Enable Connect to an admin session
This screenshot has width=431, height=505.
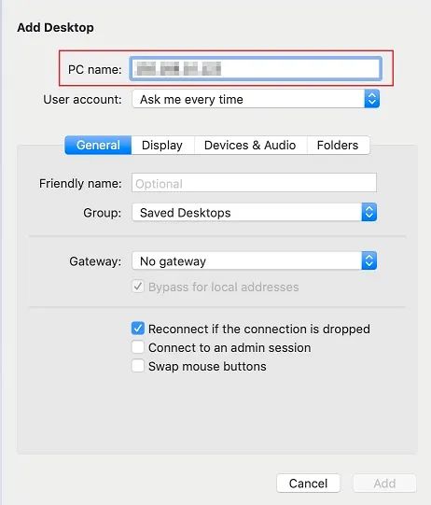coord(138,347)
